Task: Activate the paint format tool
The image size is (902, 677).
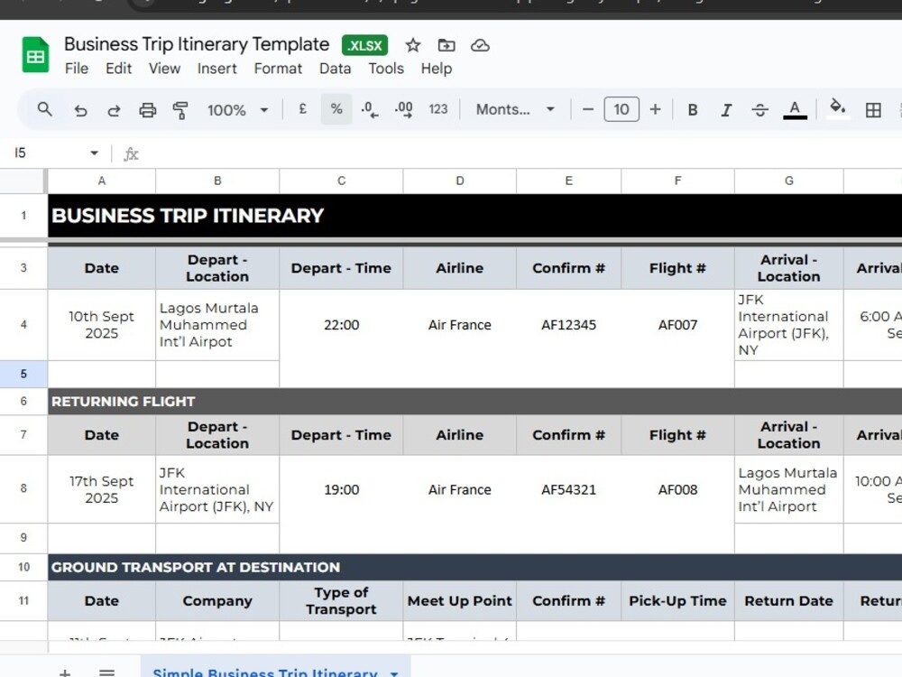Action: [x=180, y=110]
